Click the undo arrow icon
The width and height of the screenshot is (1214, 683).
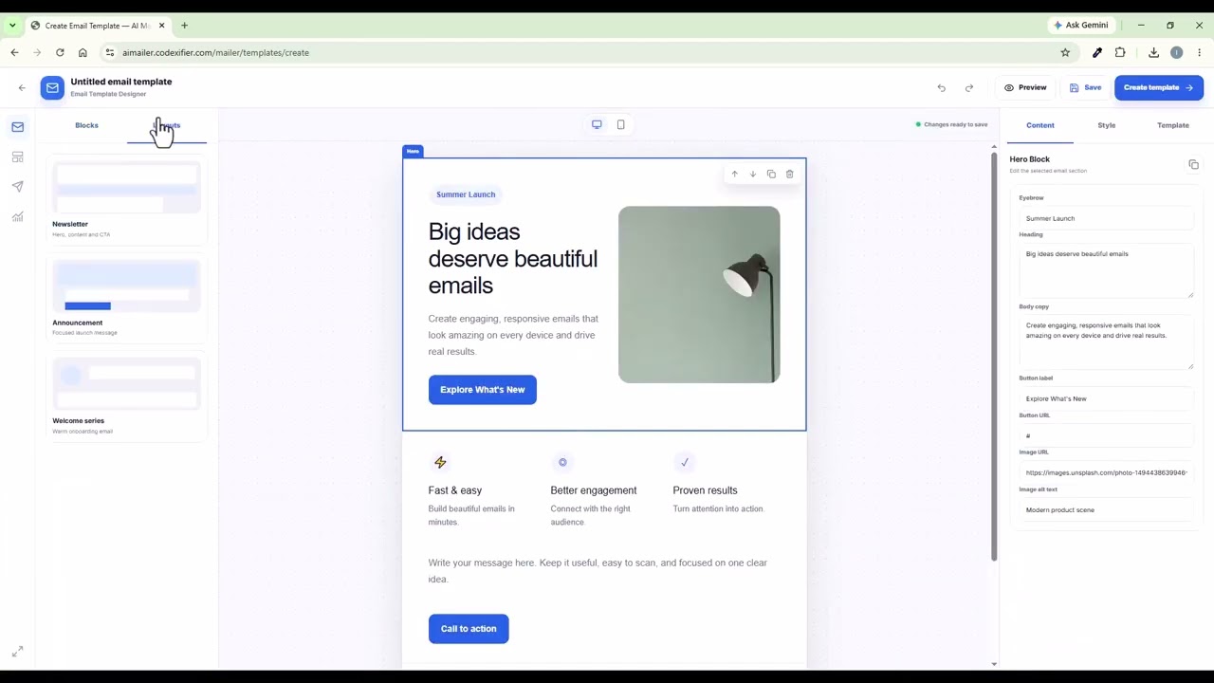[x=941, y=87]
